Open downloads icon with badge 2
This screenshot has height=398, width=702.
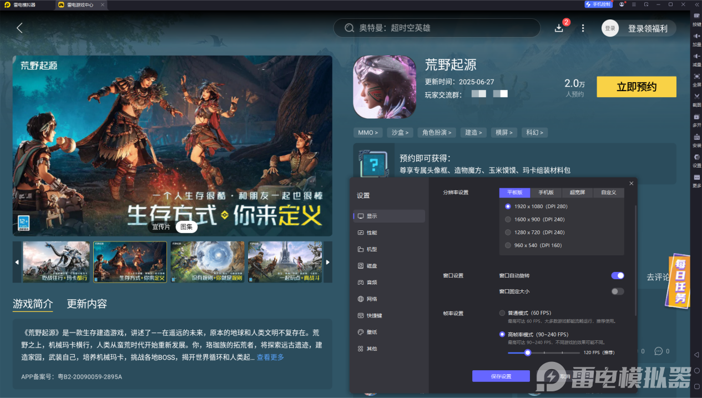559,28
